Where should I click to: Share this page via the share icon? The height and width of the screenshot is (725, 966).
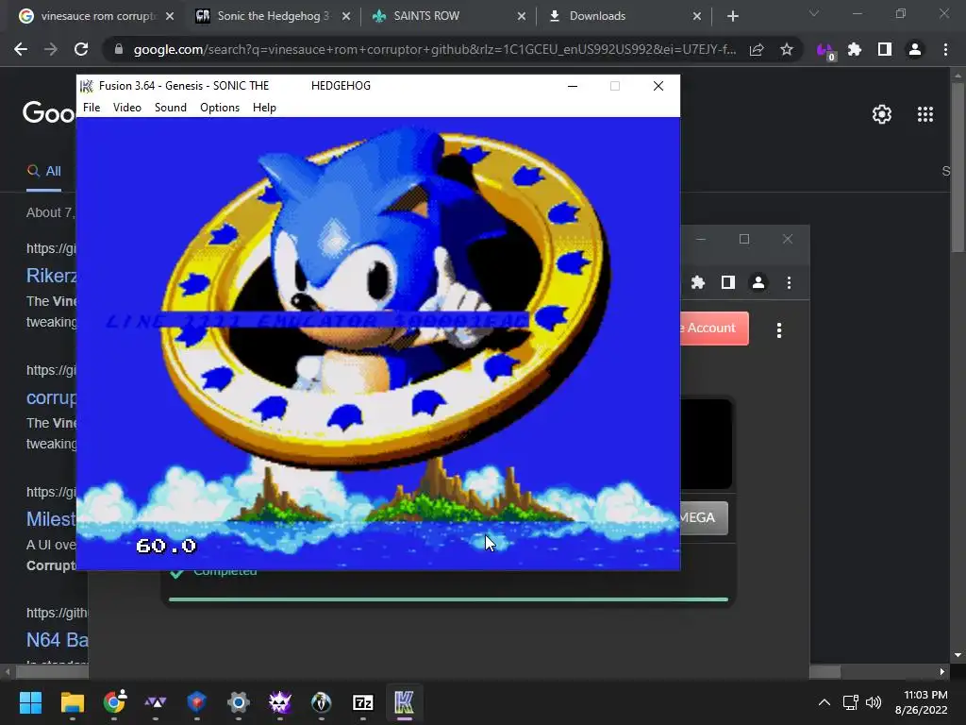(x=757, y=49)
